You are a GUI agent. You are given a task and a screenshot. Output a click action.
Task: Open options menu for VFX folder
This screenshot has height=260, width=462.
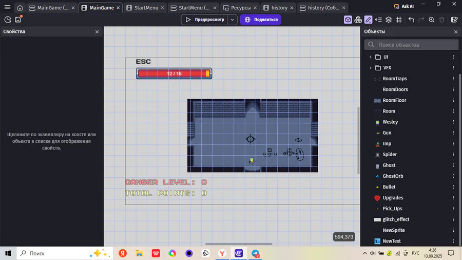[453, 68]
